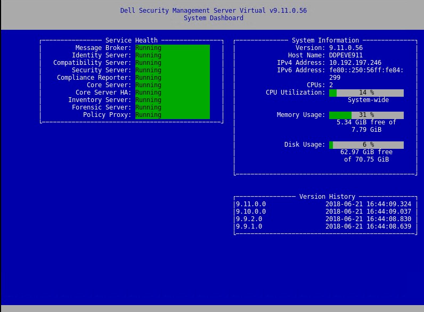Click the Policy Proxy label

pos(107,115)
